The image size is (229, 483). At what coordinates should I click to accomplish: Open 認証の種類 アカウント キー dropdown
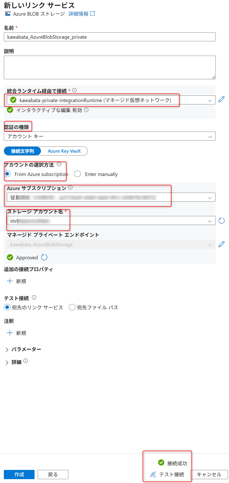110,136
